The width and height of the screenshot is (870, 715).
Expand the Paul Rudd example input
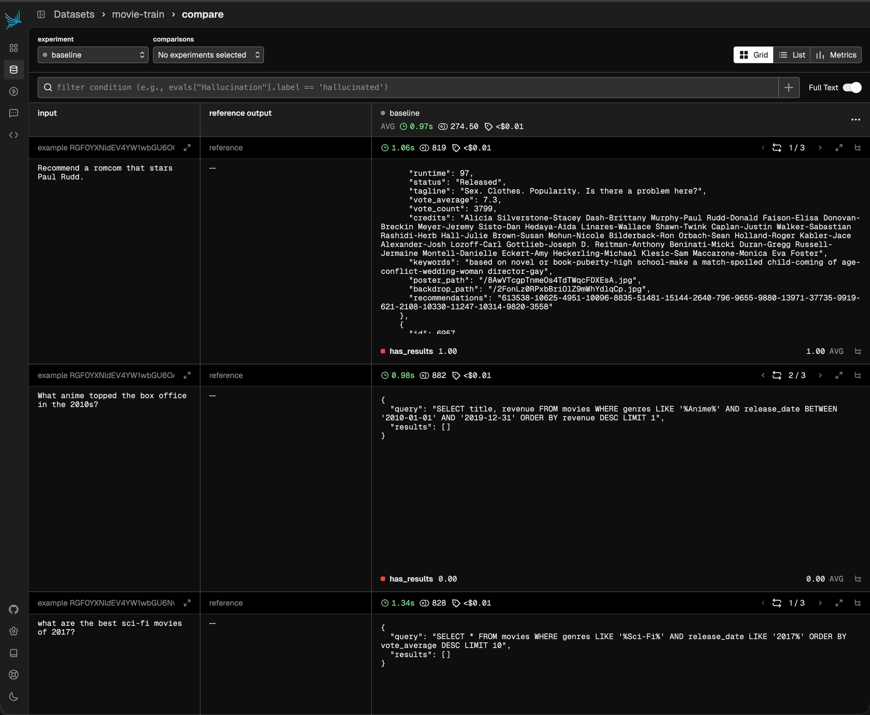click(x=187, y=148)
